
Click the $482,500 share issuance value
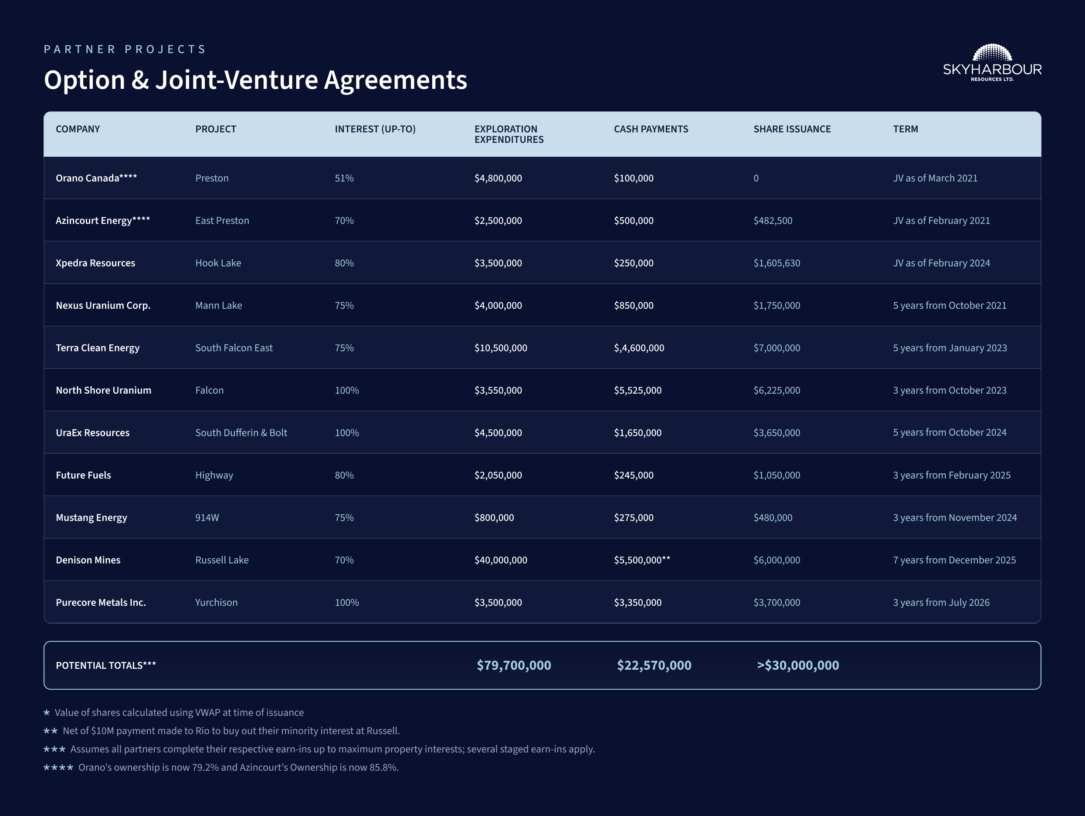pos(773,220)
